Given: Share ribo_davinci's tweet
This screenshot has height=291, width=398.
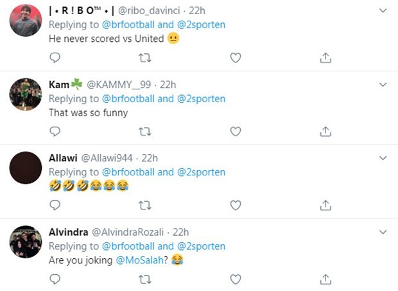Looking at the screenshot, I should click(x=325, y=58).
